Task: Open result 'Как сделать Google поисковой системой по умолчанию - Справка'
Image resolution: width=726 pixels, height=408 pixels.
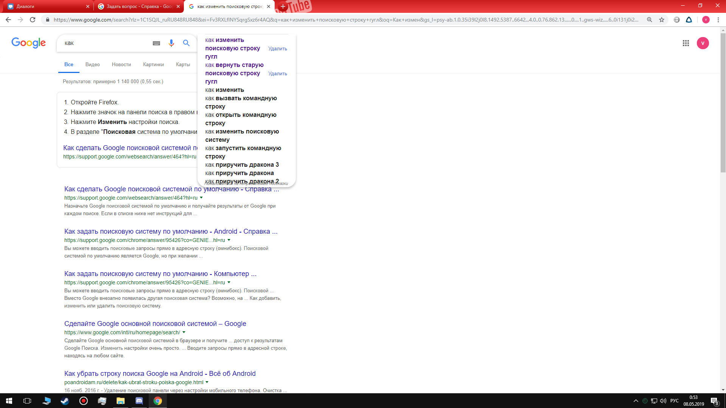Action: (172, 189)
